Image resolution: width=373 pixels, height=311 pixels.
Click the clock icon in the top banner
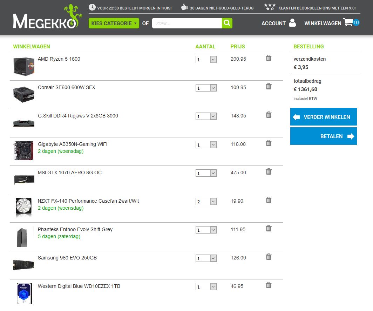92,7
